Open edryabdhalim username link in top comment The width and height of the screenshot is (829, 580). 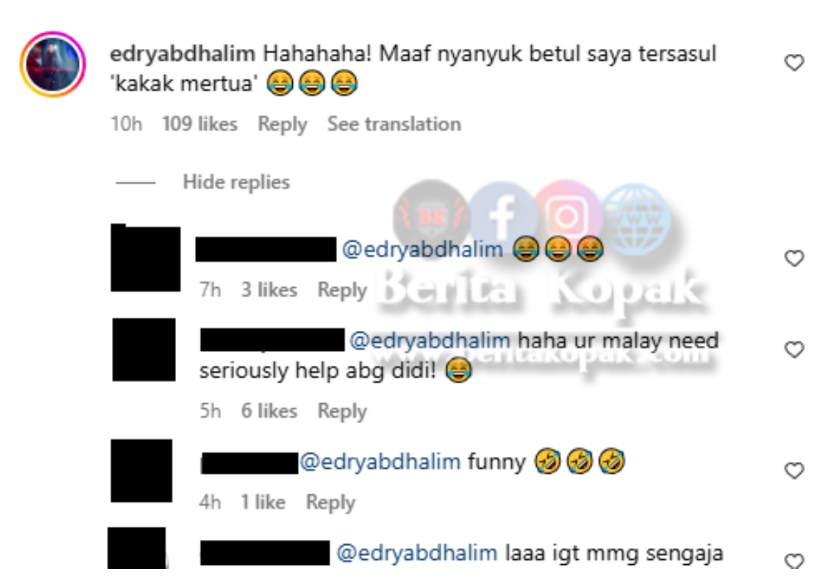tap(183, 55)
